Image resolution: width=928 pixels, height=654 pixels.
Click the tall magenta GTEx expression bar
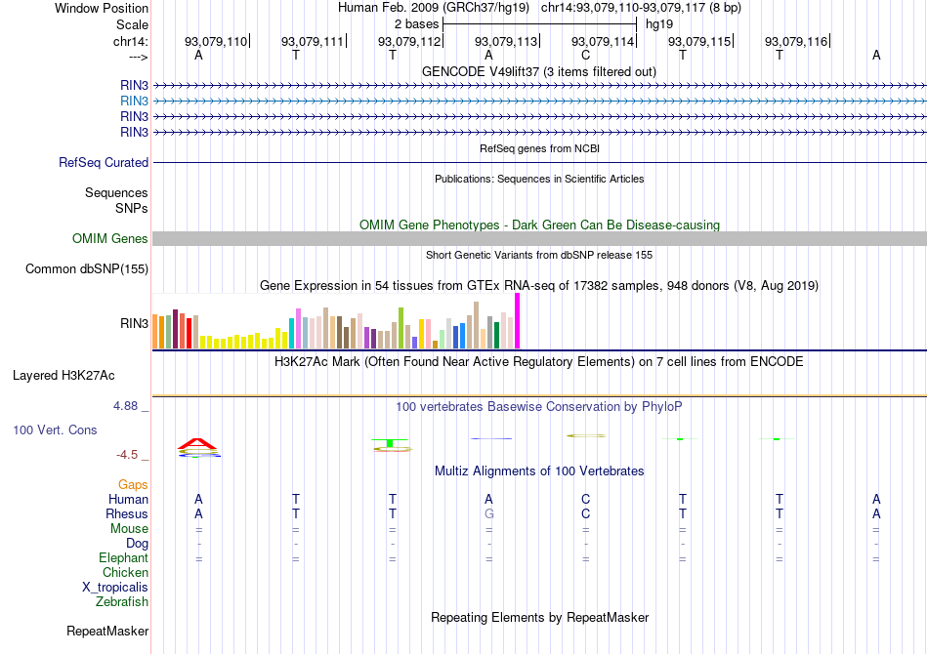[518, 321]
